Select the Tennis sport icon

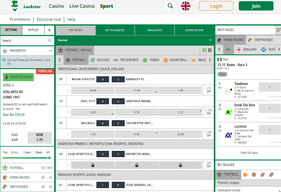coord(145,60)
